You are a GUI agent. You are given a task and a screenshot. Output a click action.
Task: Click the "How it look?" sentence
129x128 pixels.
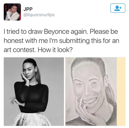coord(55,50)
